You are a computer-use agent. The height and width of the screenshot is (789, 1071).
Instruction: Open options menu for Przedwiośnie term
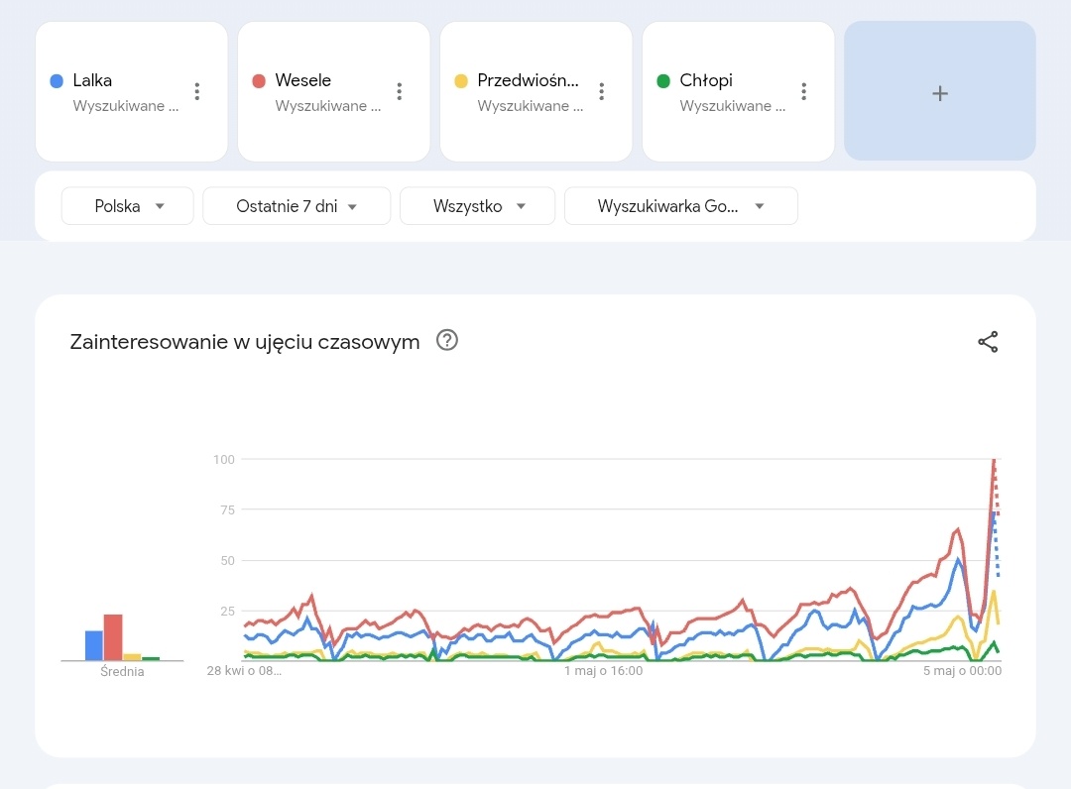pos(602,91)
